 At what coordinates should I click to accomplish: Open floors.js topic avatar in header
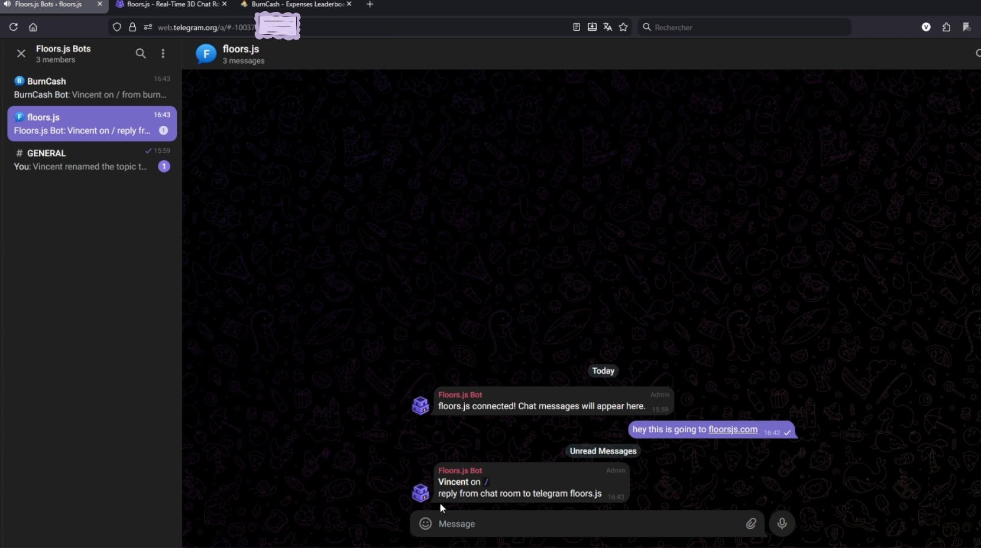(206, 54)
